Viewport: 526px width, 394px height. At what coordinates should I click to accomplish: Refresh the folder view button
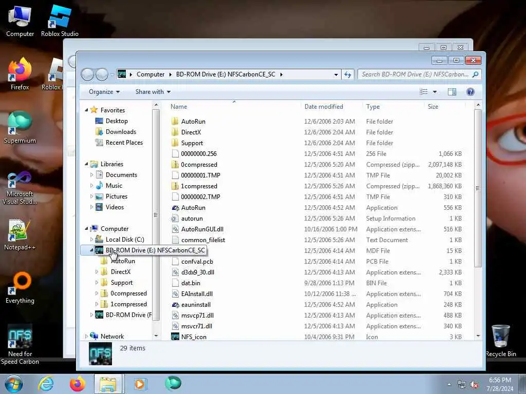(x=348, y=74)
